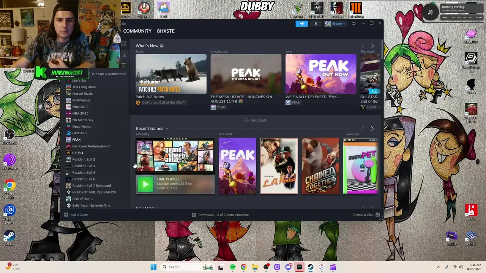The height and width of the screenshot is (273, 486).
Task: Click the plus icon next to Add a Game
Action: point(66,215)
